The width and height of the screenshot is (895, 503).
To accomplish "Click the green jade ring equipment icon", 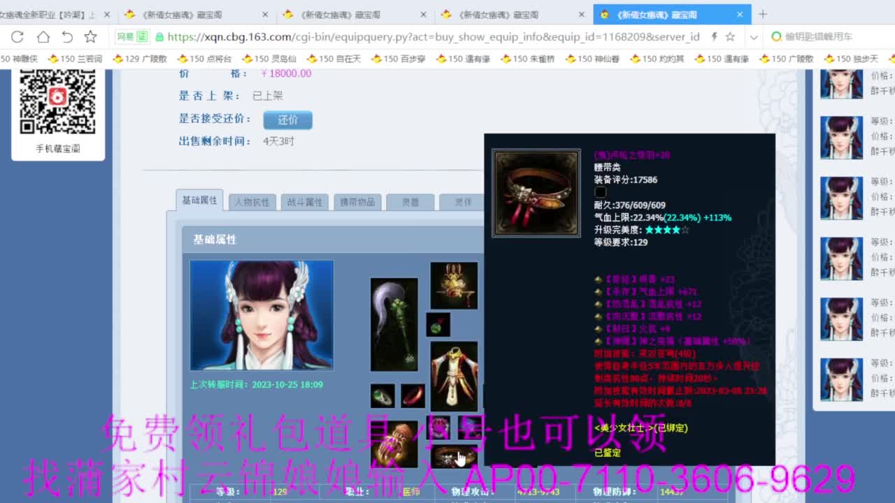I will tap(382, 396).
